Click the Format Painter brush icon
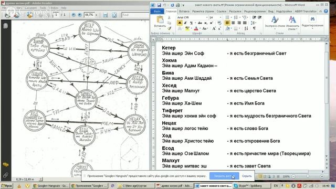Screen dimensions: 336x189 169,28
